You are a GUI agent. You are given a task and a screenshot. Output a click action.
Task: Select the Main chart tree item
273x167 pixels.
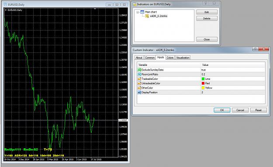tap(151, 12)
